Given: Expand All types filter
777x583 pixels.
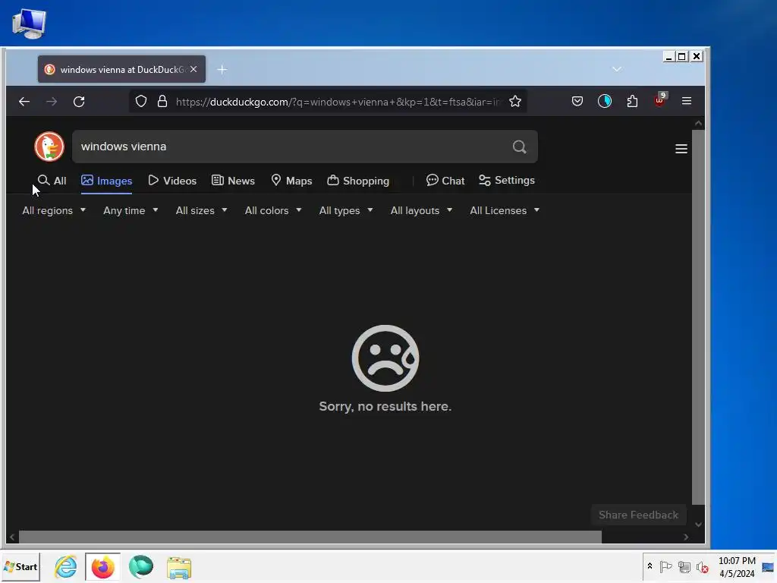Looking at the screenshot, I should pos(346,211).
